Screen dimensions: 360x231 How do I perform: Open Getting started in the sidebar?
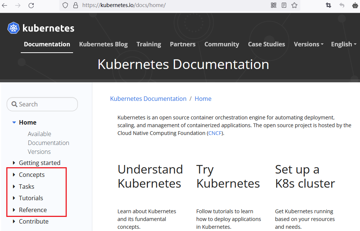[40, 163]
